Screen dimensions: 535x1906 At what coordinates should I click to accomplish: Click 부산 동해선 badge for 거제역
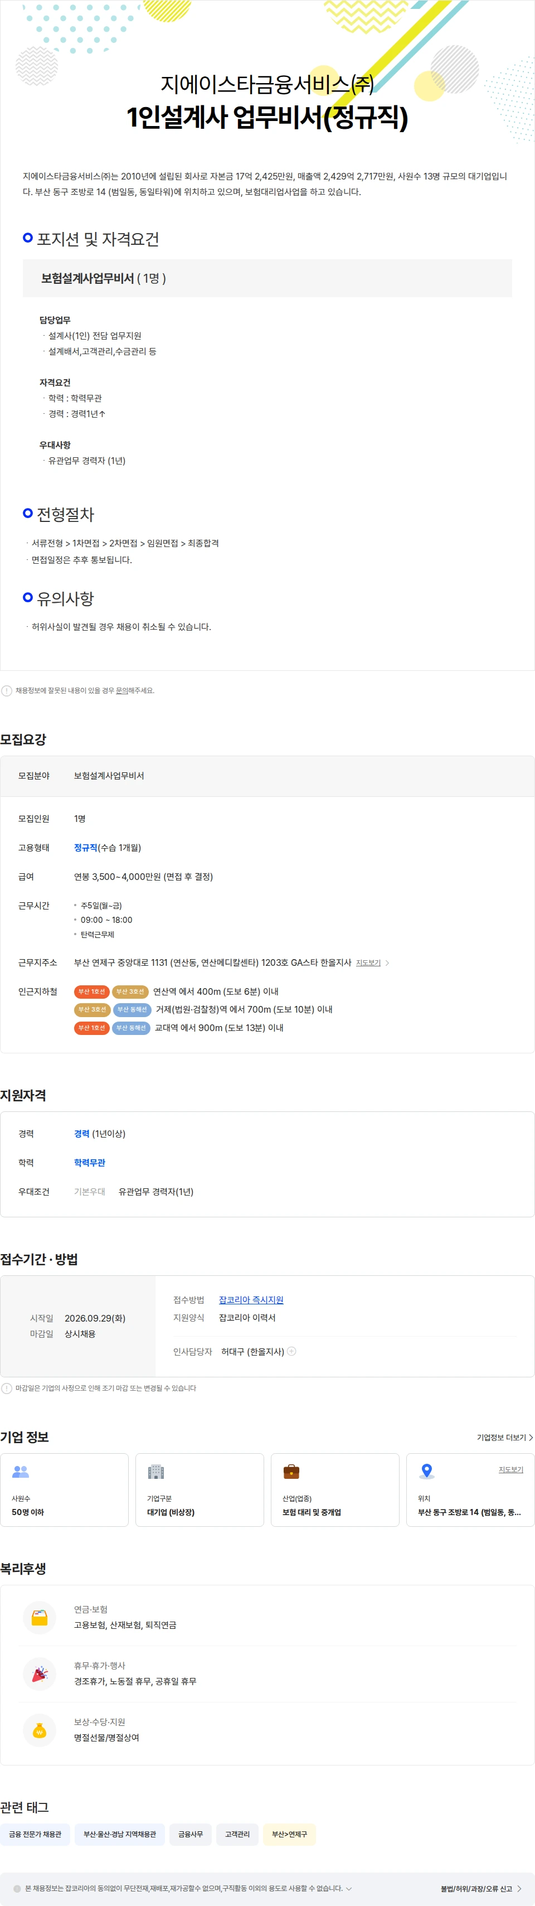coord(133,1009)
